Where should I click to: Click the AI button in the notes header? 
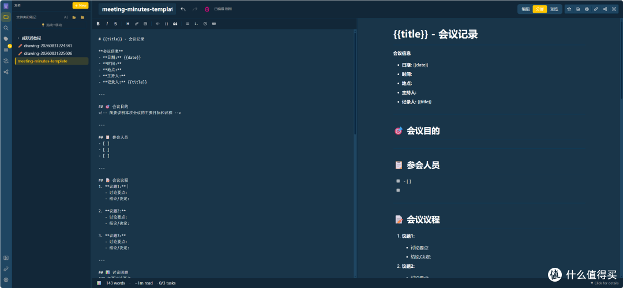[x=66, y=17]
